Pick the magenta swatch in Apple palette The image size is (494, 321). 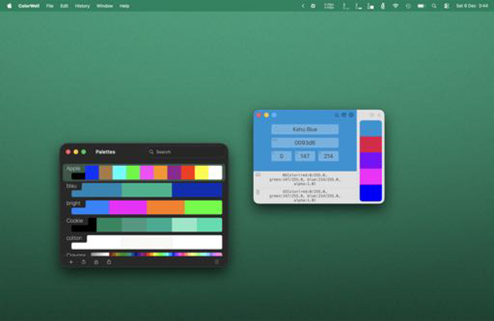click(147, 173)
